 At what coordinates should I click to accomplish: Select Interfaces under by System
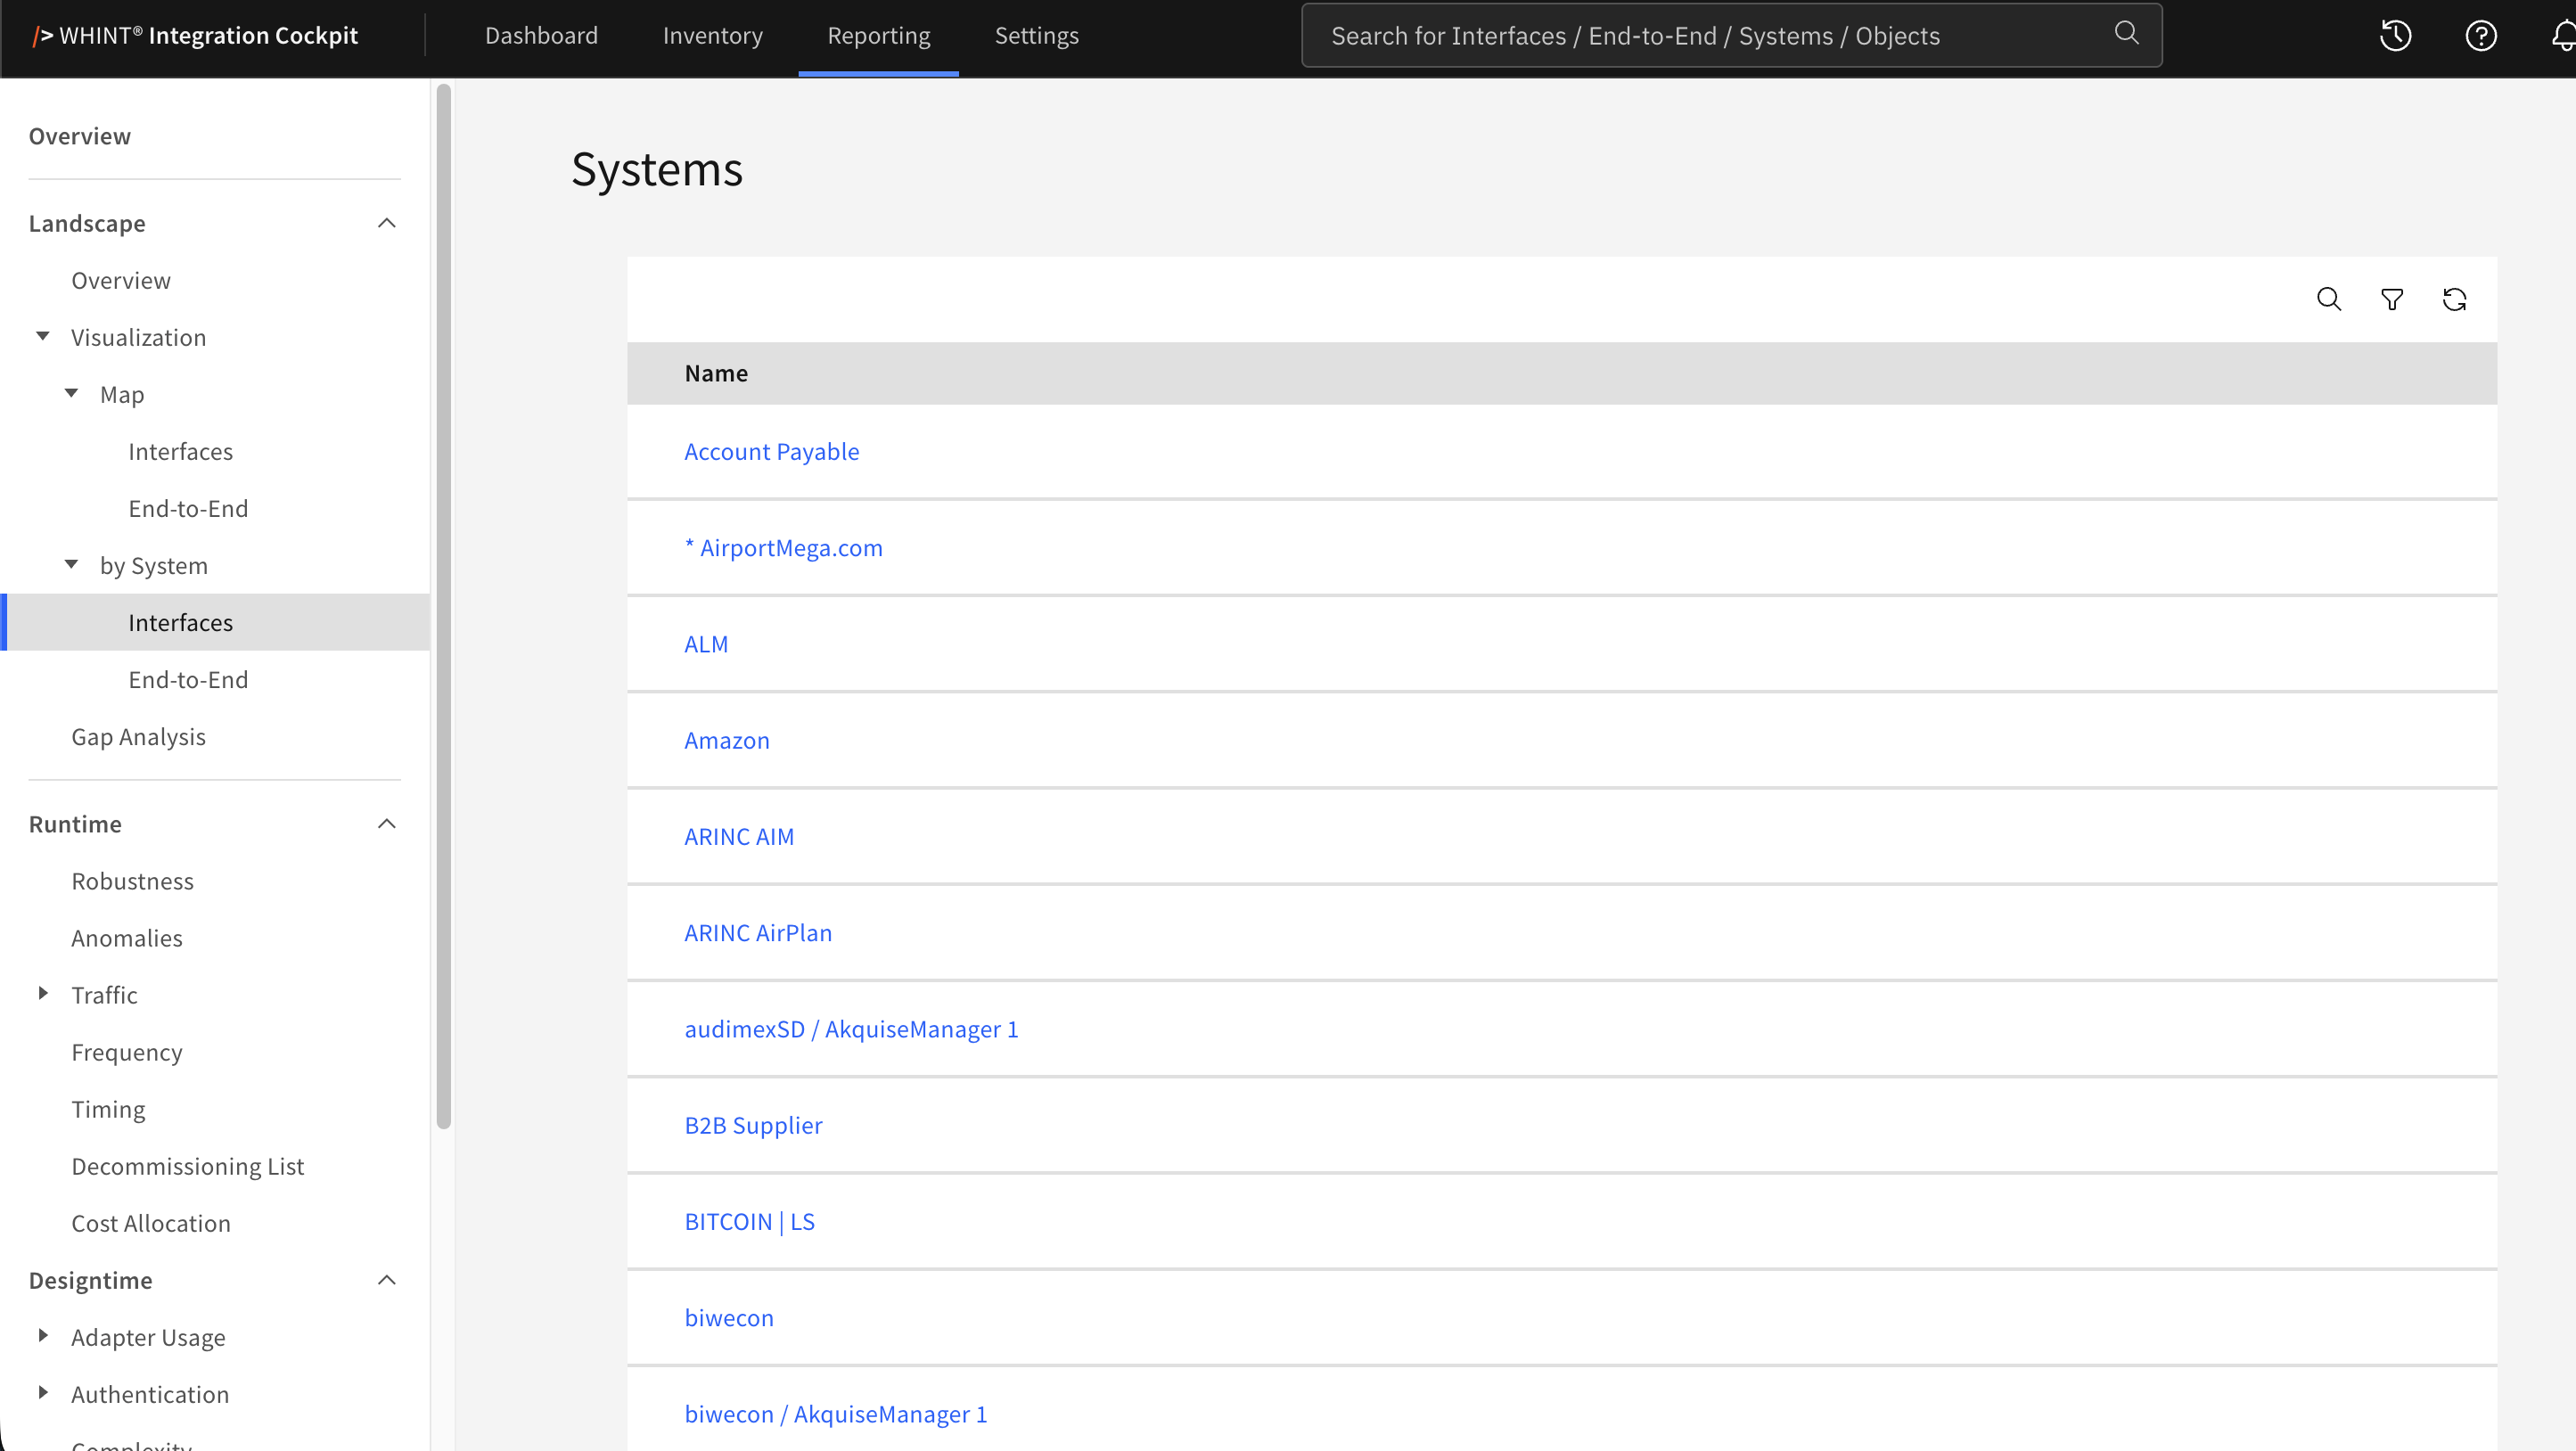pos(215,622)
